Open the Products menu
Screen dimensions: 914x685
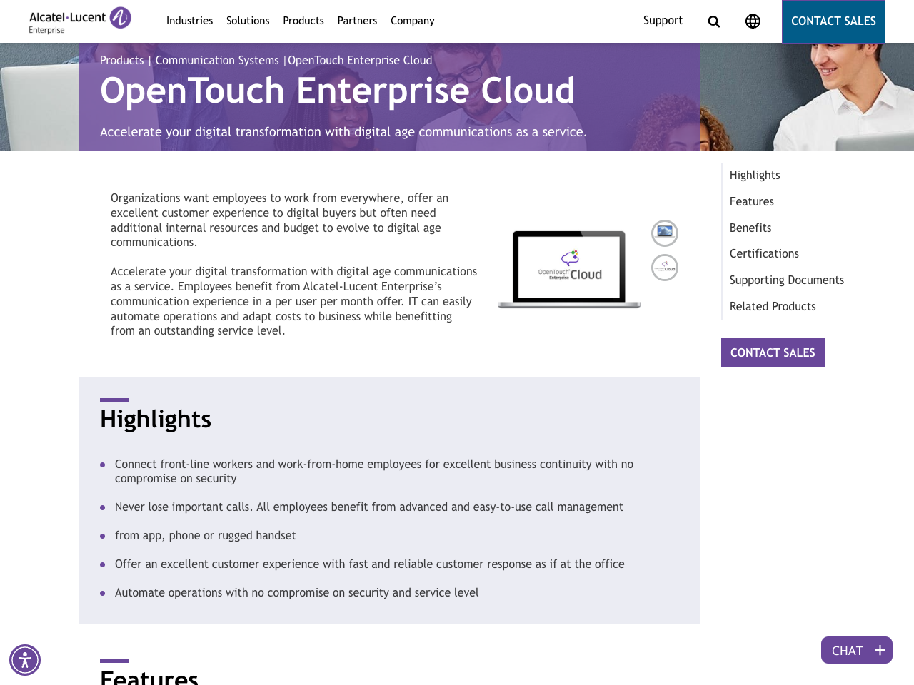point(303,21)
